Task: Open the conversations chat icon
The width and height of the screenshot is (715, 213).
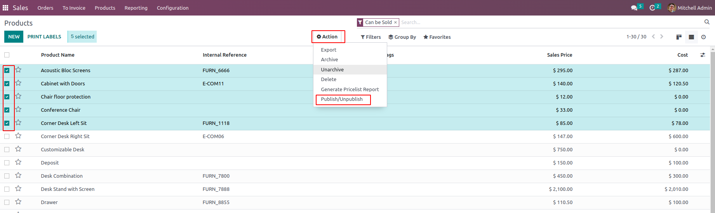Action: (x=634, y=8)
